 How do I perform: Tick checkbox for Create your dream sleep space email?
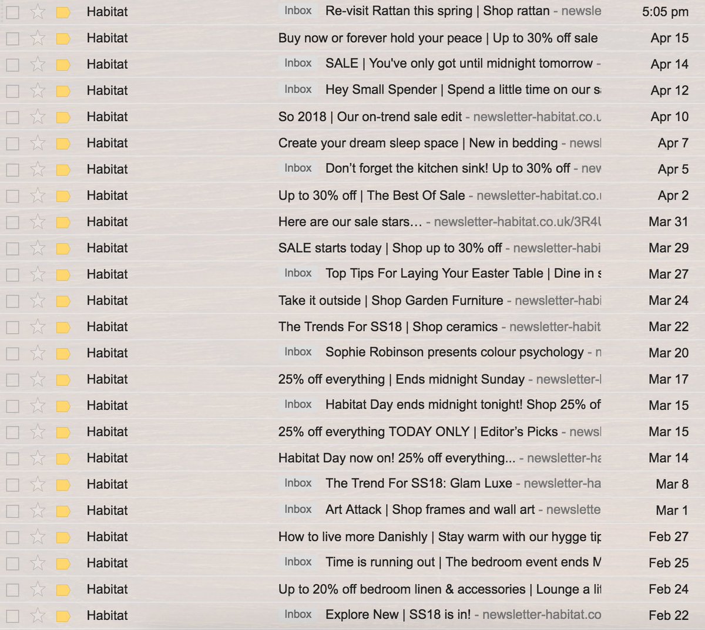tap(12, 143)
